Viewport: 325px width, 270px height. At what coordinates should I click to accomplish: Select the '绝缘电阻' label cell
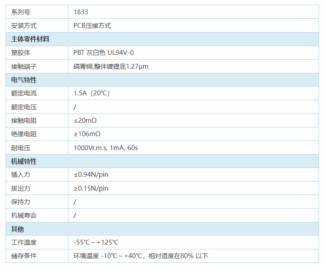point(37,134)
